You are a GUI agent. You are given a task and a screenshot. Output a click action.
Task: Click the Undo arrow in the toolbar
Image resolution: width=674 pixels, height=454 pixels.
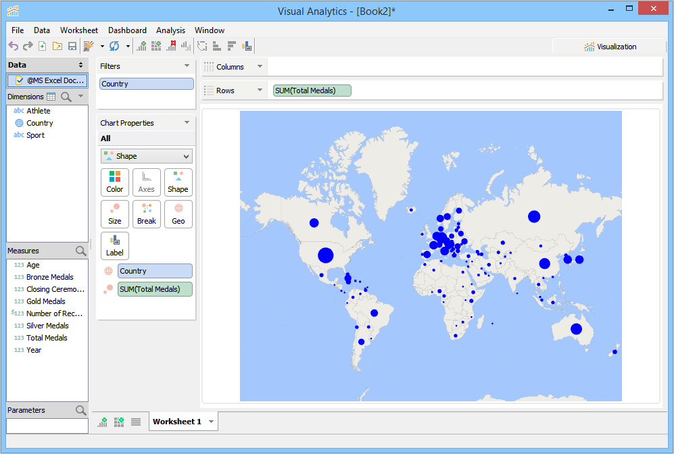[x=13, y=46]
